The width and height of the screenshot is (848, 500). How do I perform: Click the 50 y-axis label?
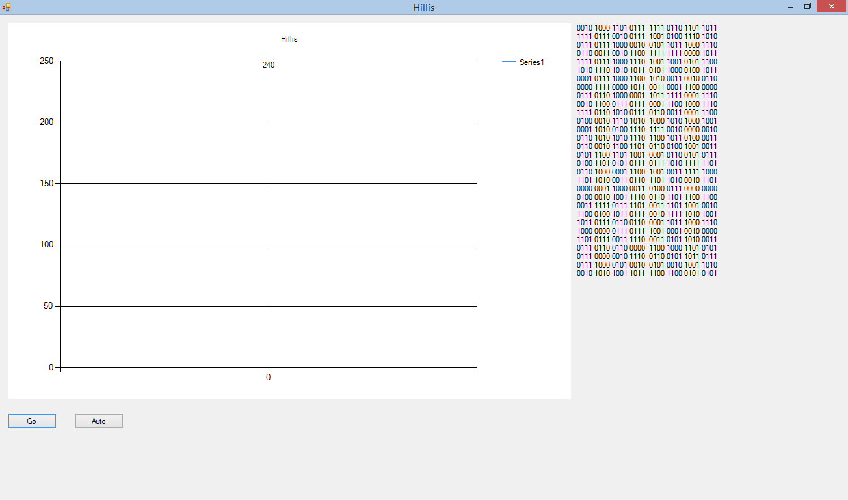(48, 306)
